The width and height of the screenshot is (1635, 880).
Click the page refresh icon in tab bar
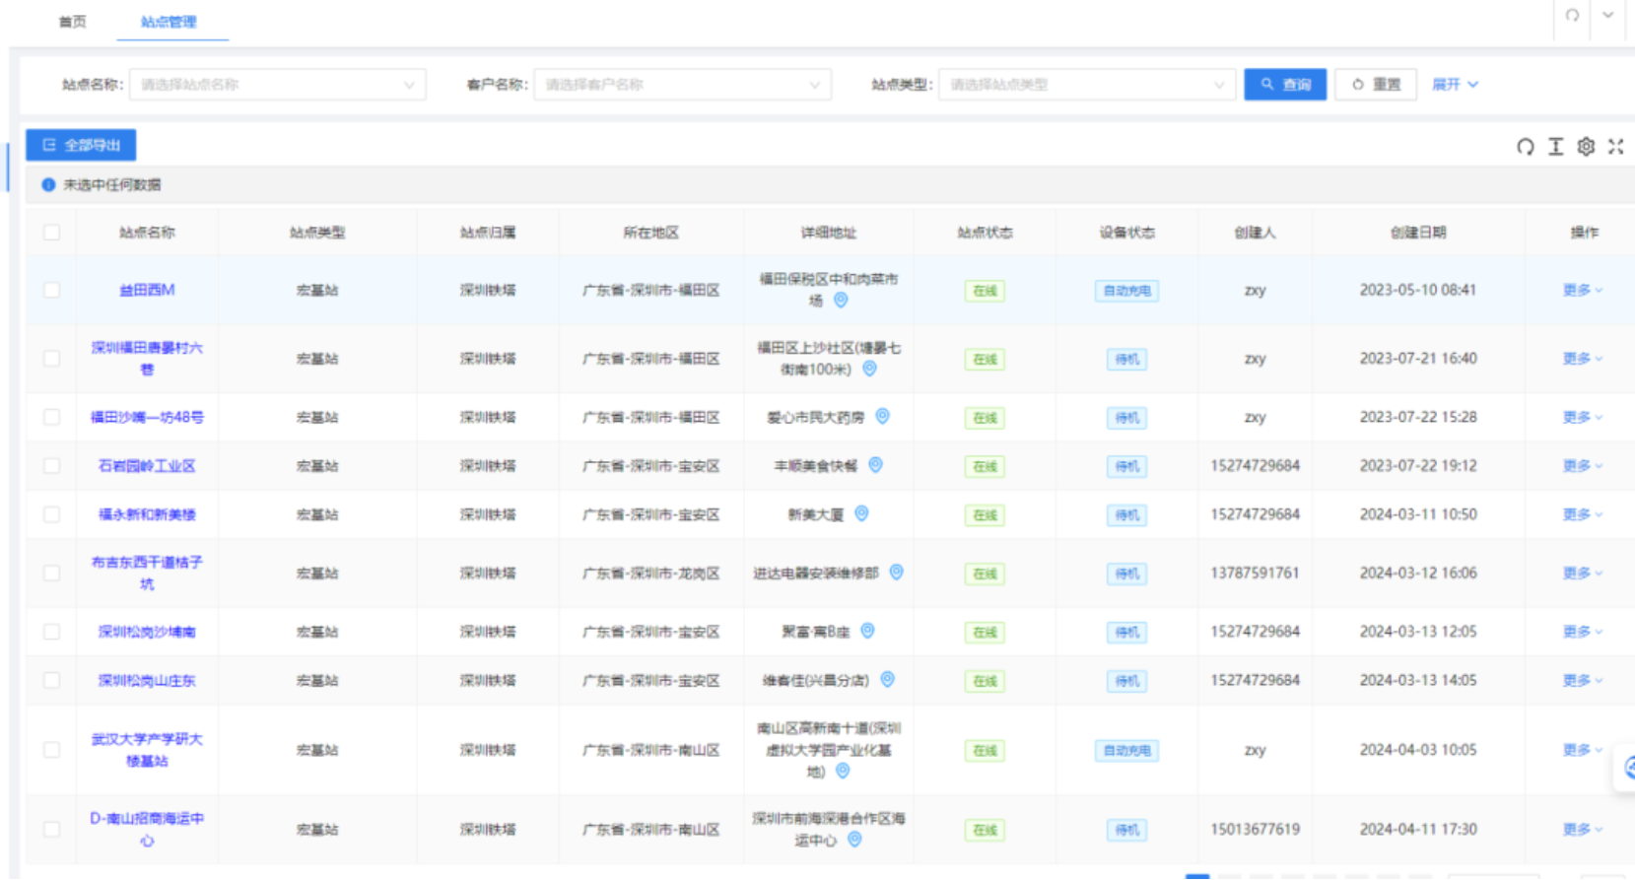point(1572,16)
